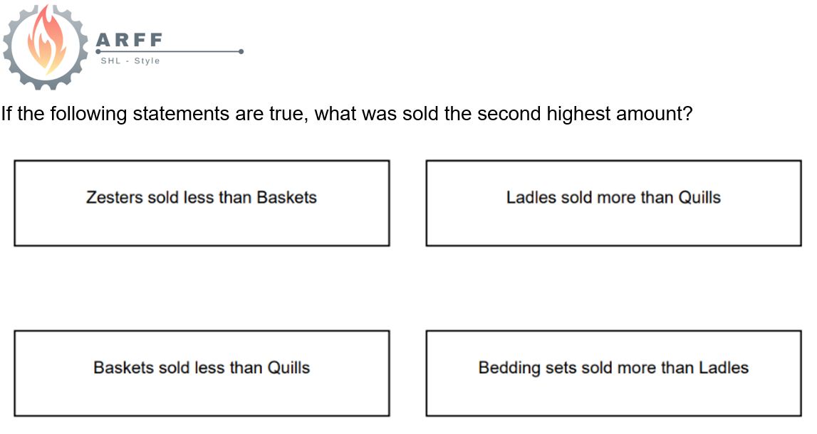
Task: Click the word 'Quills' in the Baskets statement
Action: (288, 368)
